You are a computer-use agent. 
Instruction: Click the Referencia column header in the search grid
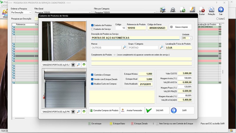click(x=21, y=25)
